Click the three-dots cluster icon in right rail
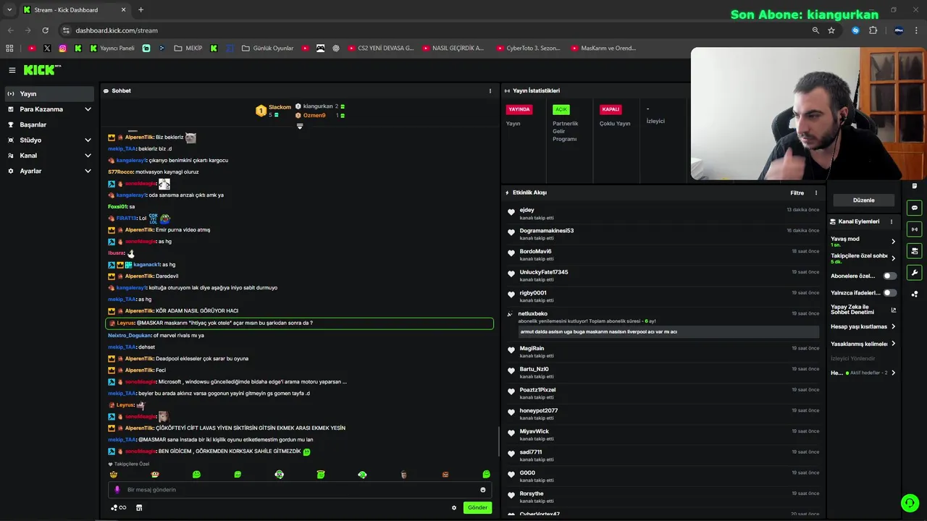The image size is (927, 521). [x=915, y=294]
